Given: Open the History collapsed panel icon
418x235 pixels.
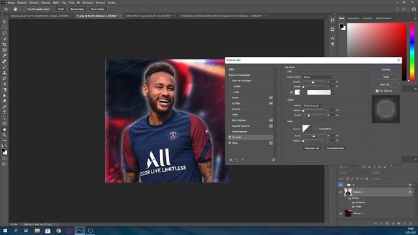Looking at the screenshot, I should (332, 20).
